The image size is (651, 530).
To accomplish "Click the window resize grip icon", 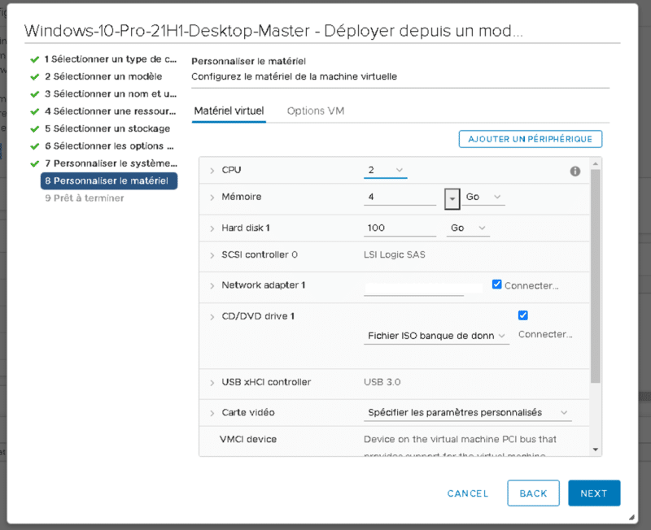I will pos(632,517).
